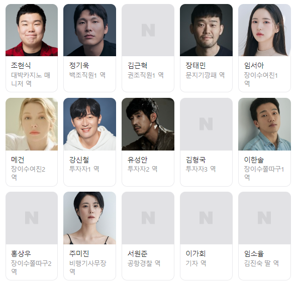Select the 임소율 name link
This screenshot has width=297, height=286.
[254, 253]
